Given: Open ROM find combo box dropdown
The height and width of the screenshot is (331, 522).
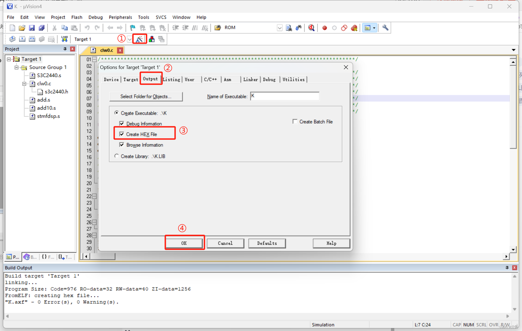Looking at the screenshot, I should 280,28.
